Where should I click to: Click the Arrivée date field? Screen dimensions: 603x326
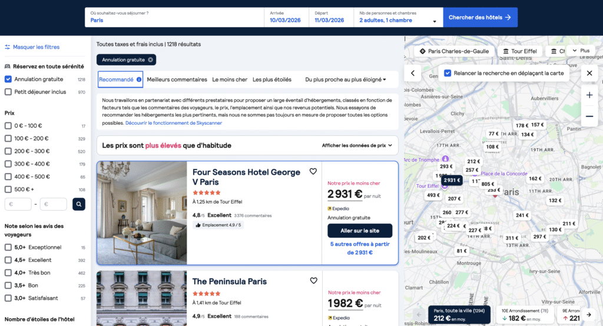tap(286, 17)
